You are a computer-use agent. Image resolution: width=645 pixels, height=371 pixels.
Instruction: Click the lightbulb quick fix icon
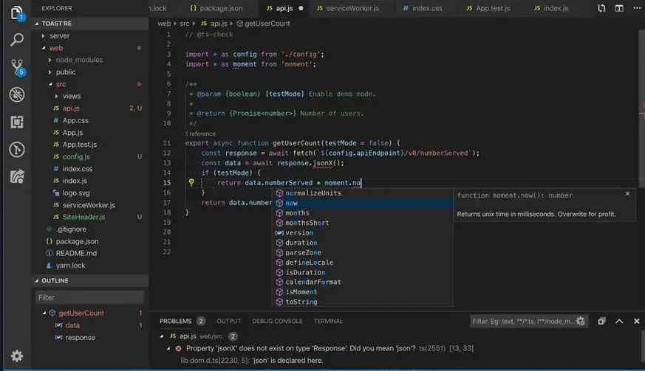pyautogui.click(x=191, y=182)
